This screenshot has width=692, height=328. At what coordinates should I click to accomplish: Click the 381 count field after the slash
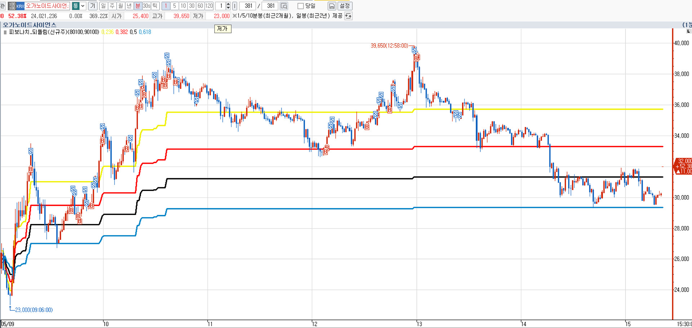click(270, 6)
